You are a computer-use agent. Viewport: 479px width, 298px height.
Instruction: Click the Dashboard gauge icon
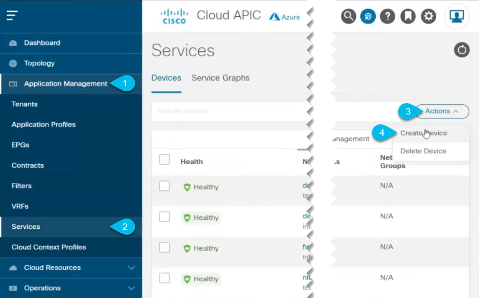click(13, 43)
